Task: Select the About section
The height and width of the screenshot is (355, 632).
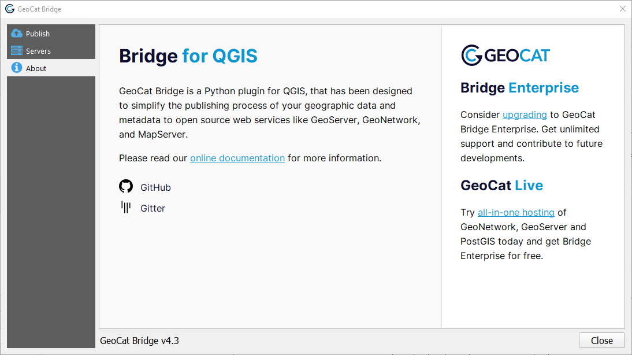Action: [35, 68]
